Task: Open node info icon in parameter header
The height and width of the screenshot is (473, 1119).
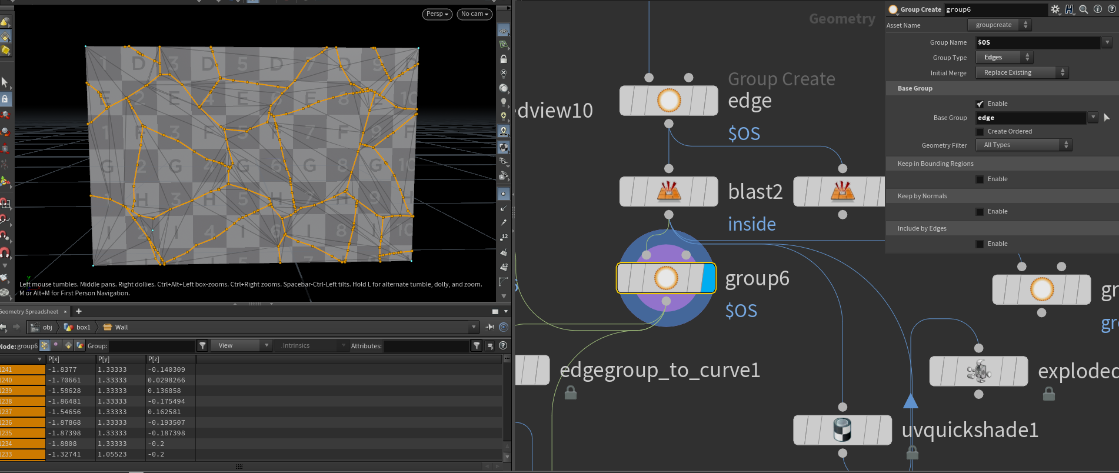Action: [1097, 9]
